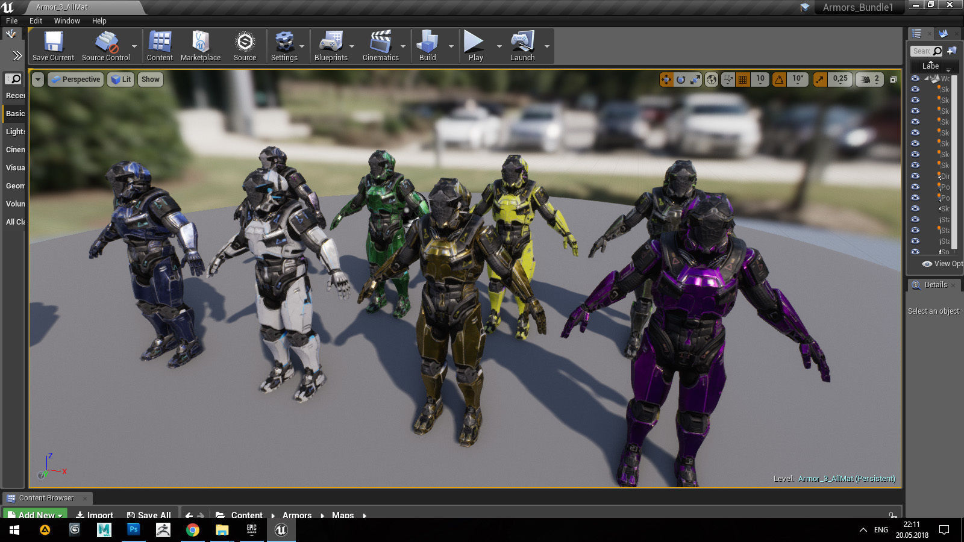
Task: Toggle scale snapping arrow button
Action: 820,79
